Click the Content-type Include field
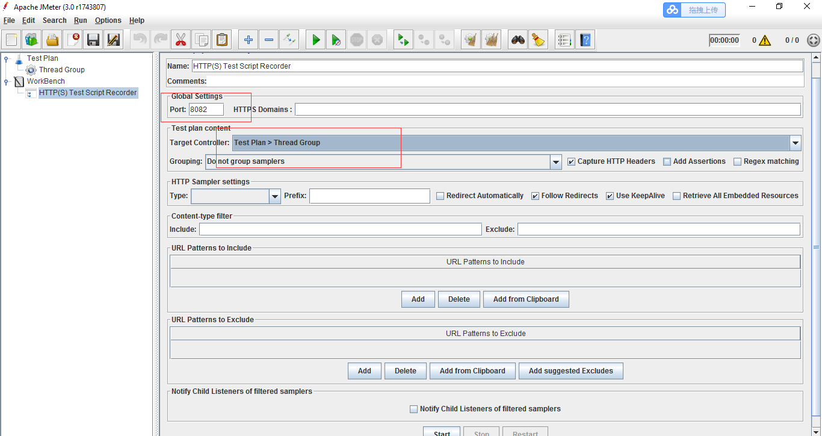Screen dimensions: 822x436 [341, 229]
